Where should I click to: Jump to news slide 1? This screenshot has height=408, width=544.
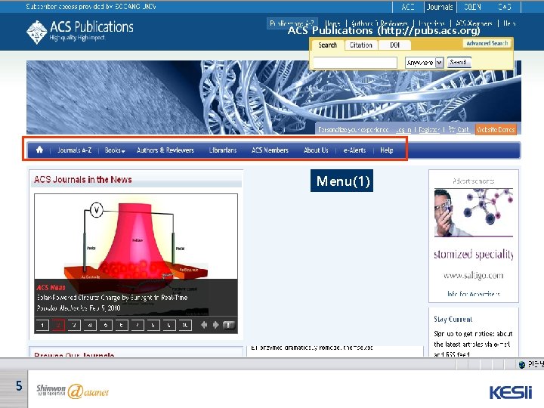(x=42, y=325)
